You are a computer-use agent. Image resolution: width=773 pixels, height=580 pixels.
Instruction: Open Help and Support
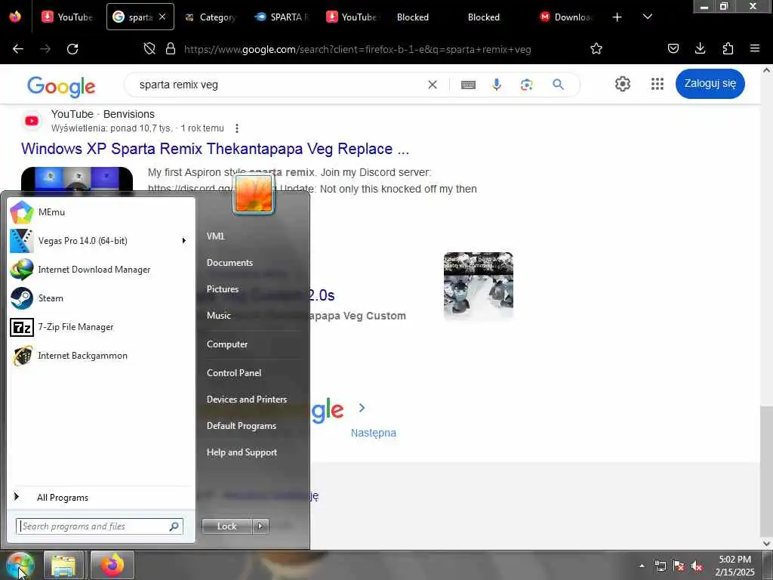(242, 452)
